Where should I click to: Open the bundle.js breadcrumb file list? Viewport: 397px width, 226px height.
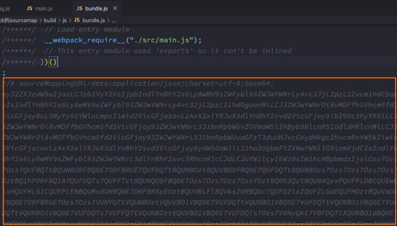pos(93,20)
